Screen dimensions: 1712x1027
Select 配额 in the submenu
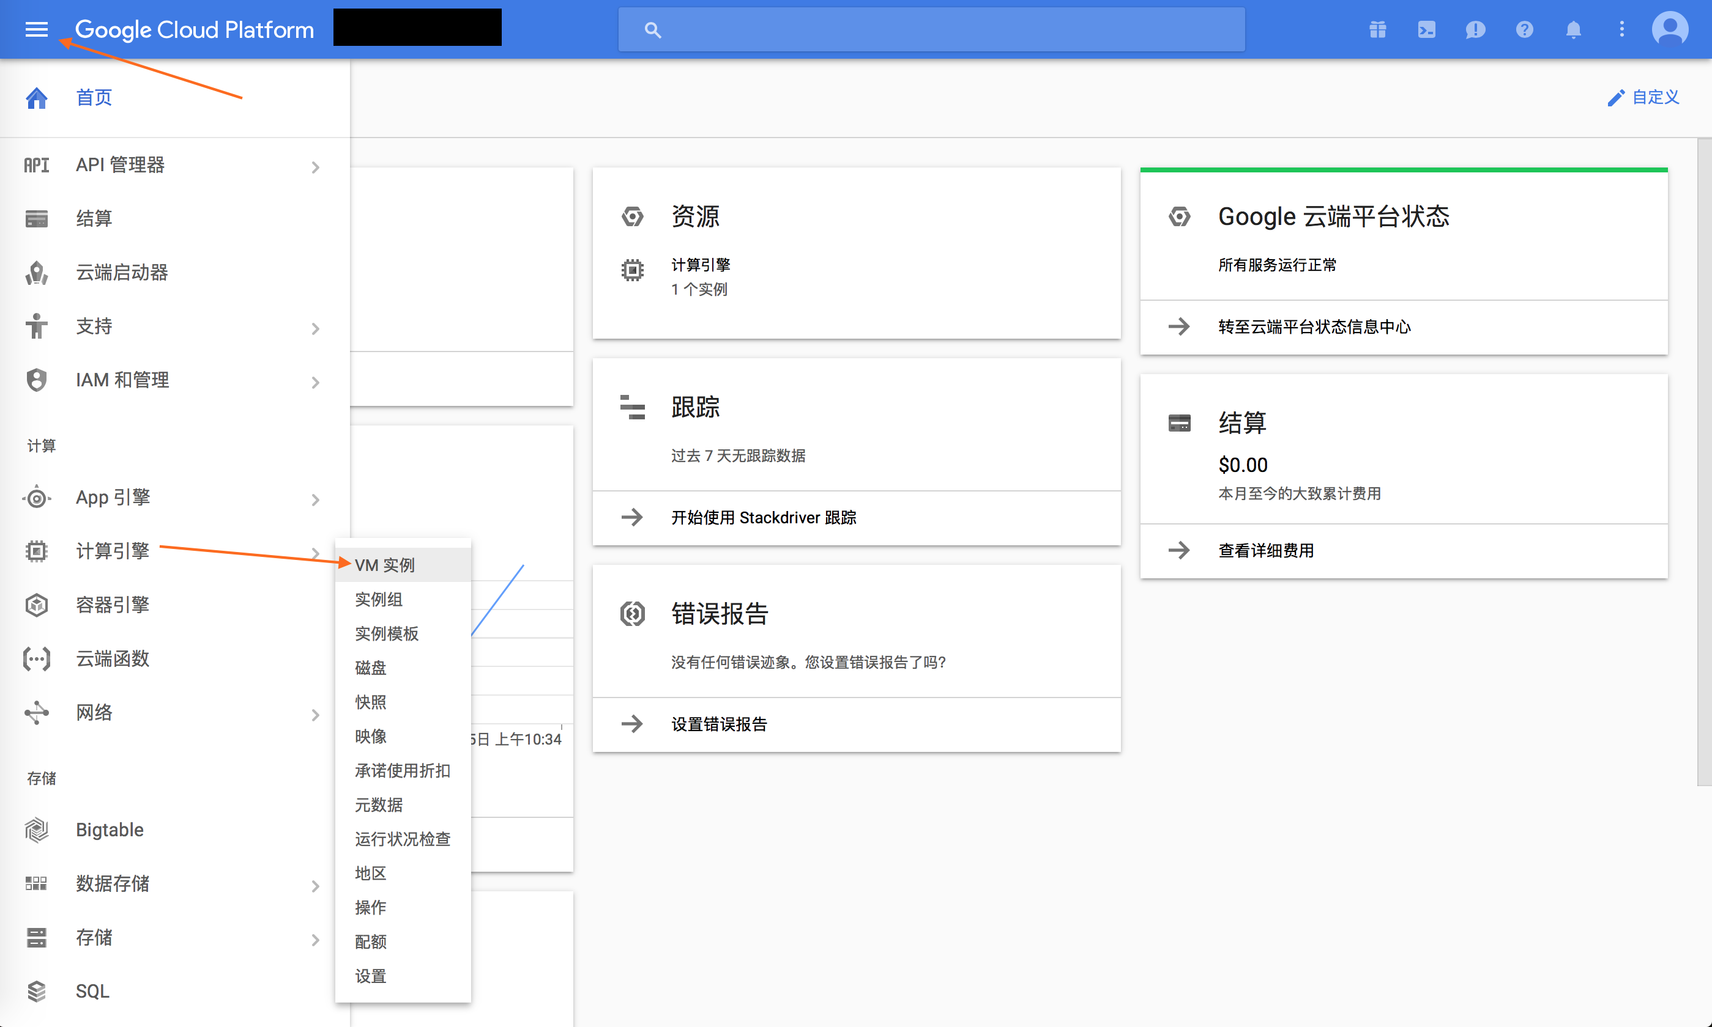403,942
